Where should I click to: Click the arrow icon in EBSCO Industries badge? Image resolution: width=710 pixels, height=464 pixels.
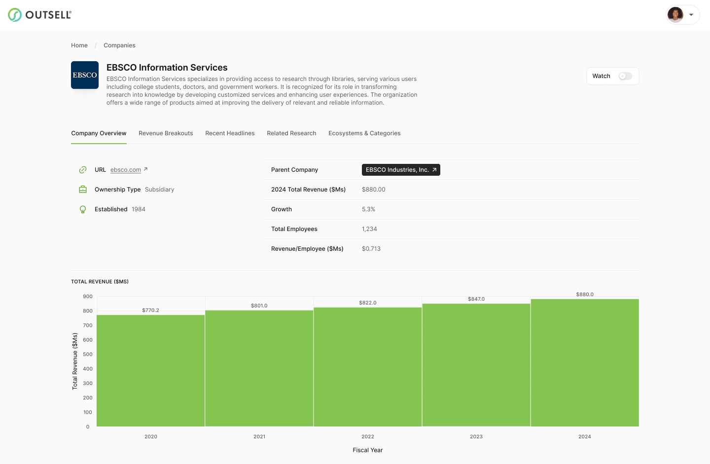click(434, 170)
